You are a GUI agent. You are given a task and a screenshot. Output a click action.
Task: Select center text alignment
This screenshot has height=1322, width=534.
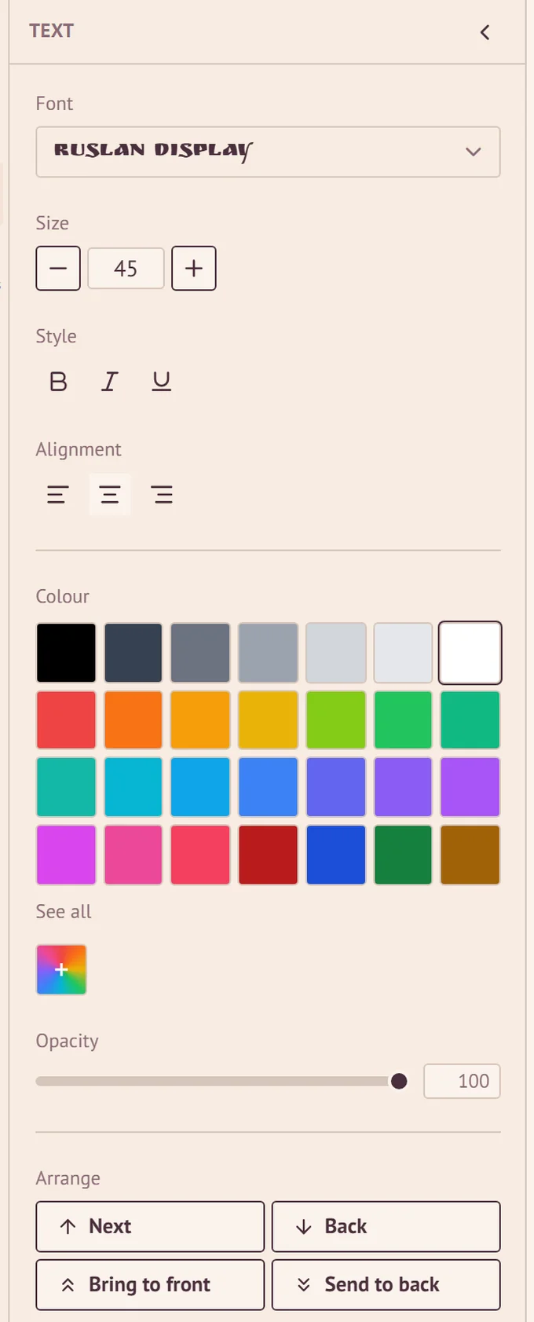[x=110, y=495]
